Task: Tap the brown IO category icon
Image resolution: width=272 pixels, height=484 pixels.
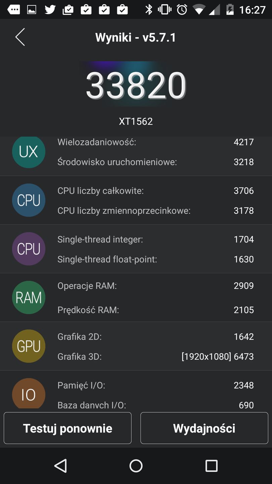Action: 29,394
